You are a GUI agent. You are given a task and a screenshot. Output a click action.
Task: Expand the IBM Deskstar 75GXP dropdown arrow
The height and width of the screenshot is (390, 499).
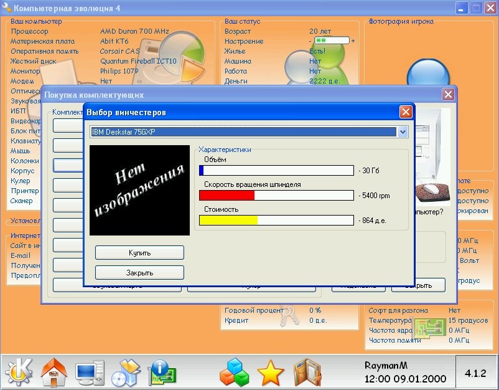(x=403, y=131)
